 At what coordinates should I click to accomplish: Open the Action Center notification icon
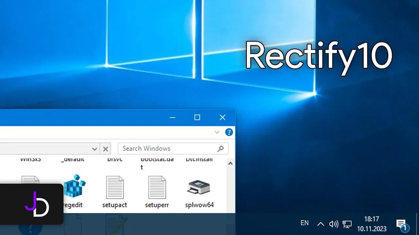click(x=402, y=225)
